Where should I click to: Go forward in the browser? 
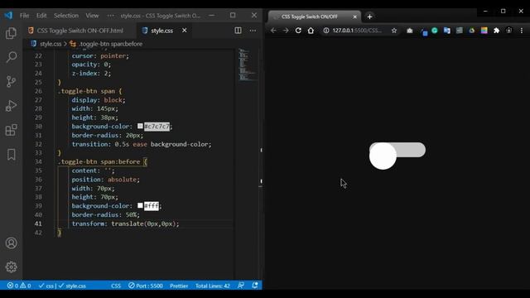click(286, 31)
